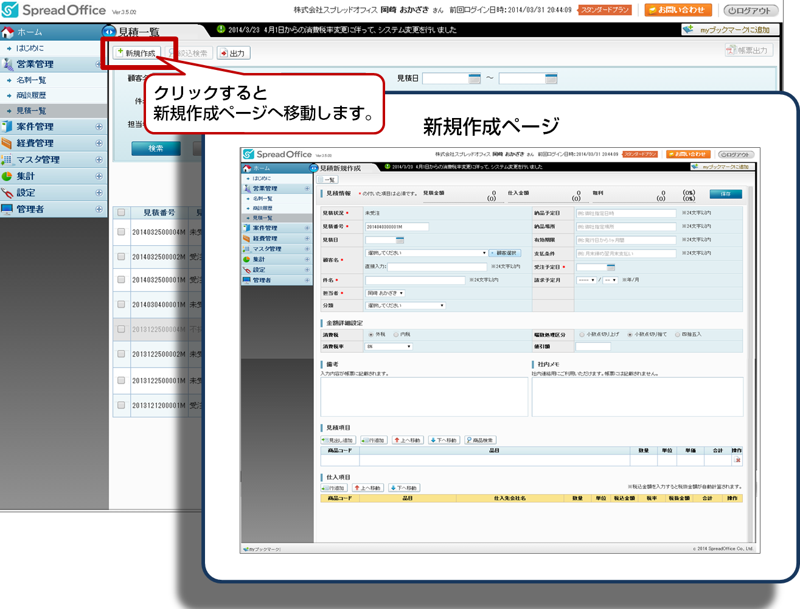The image size is (800, 609).
Task: Click 上へ移動 in the 見積項目 toolbar
Action: coord(408,440)
